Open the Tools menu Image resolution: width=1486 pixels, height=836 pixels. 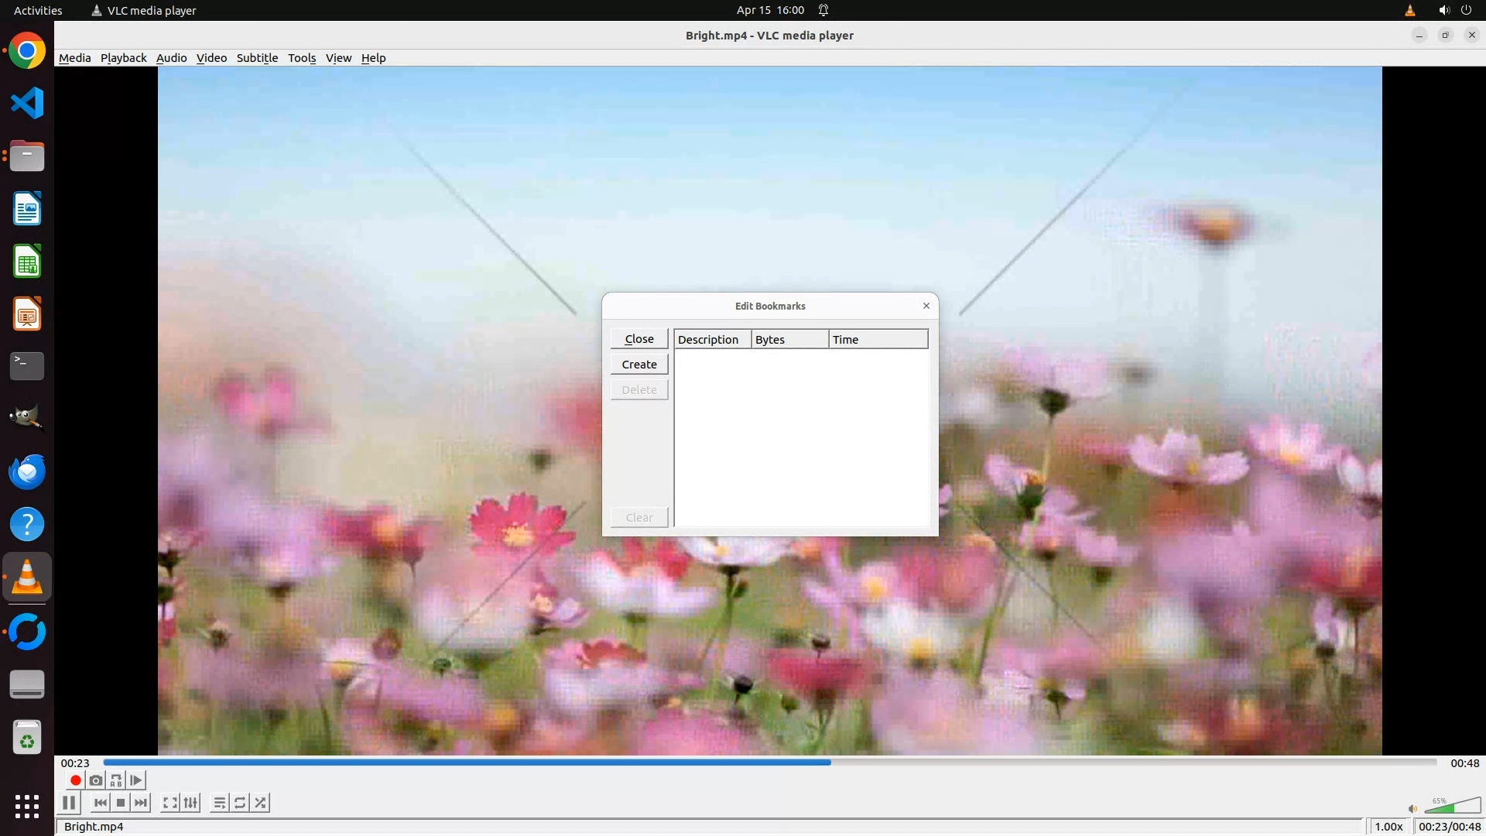301,58
